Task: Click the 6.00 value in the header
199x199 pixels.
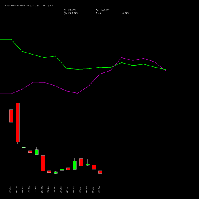Action: (x=125, y=14)
